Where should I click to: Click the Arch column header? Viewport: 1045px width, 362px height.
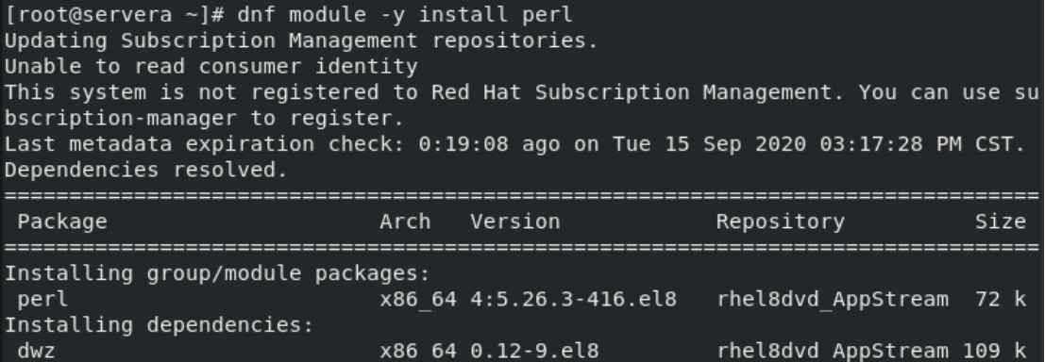tap(405, 222)
